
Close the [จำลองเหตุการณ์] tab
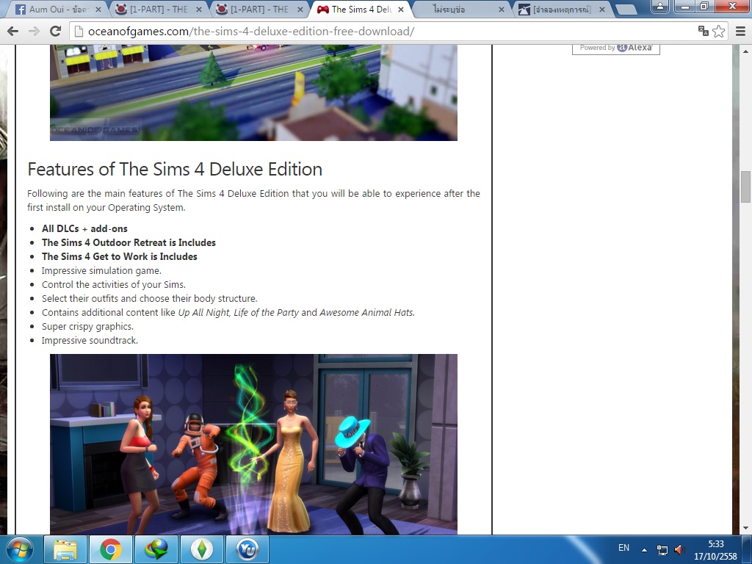(x=602, y=9)
